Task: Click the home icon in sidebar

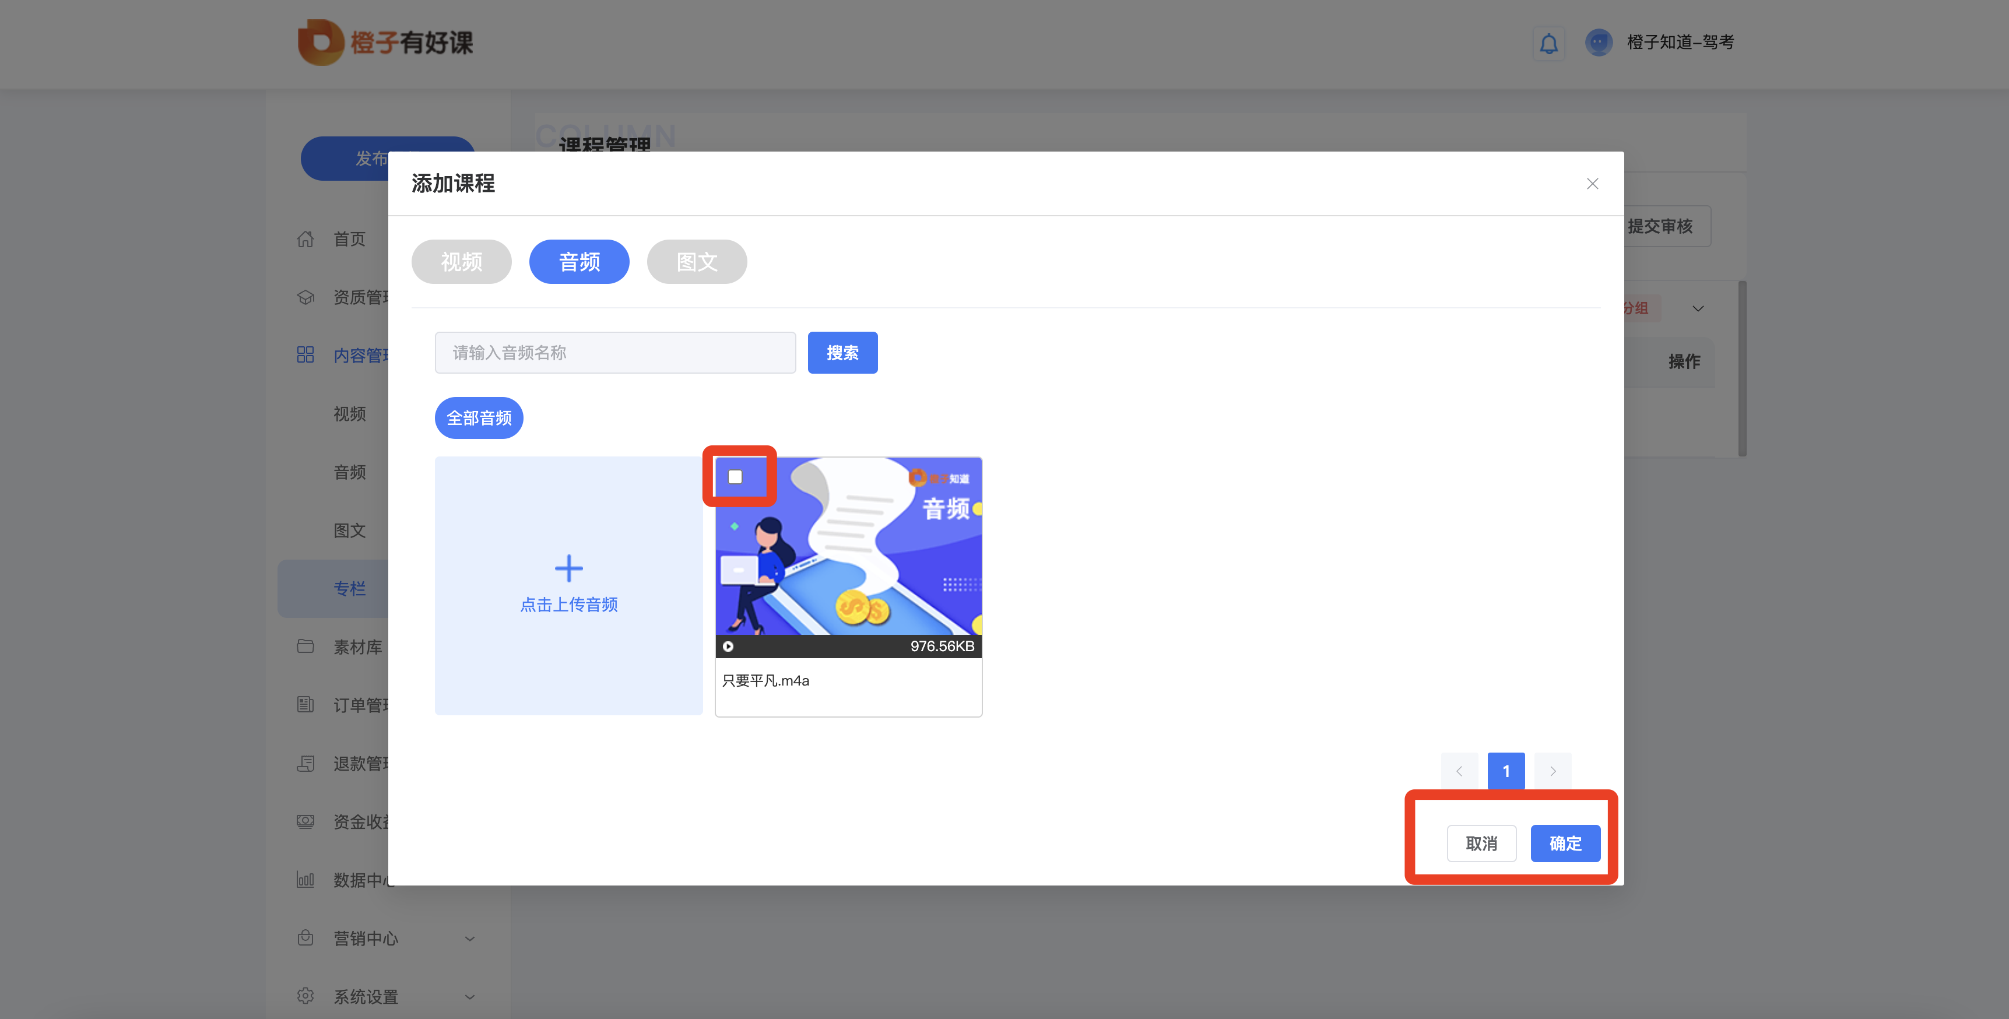Action: click(x=305, y=238)
